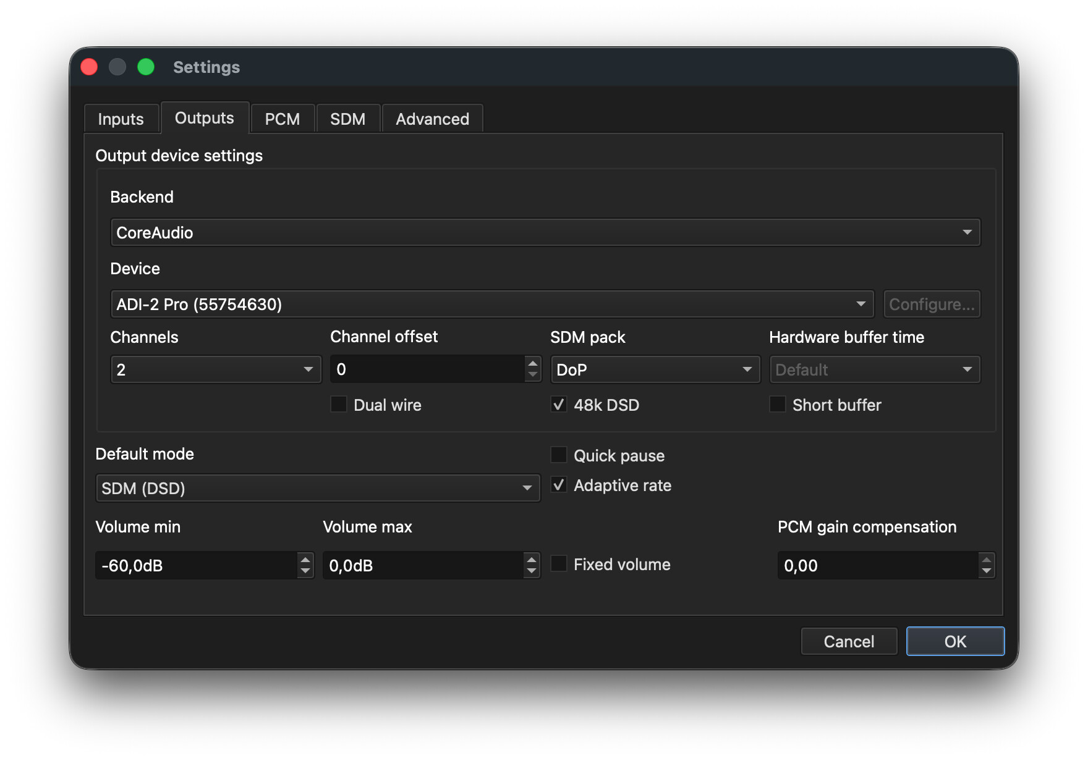This screenshot has width=1088, height=761.
Task: Open the Channels dropdown
Action: 215,370
